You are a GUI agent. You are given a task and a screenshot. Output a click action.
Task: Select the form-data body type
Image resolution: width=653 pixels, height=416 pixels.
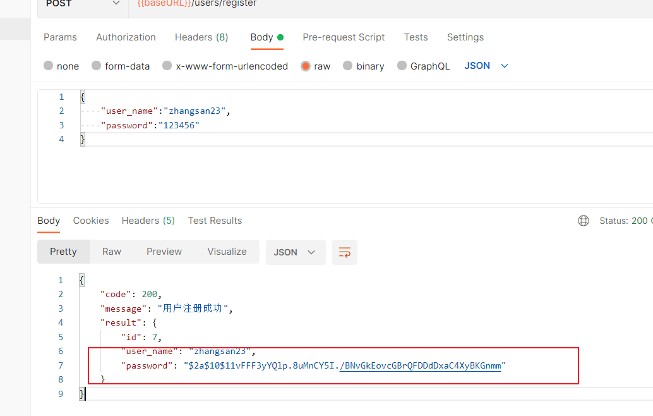click(x=121, y=66)
